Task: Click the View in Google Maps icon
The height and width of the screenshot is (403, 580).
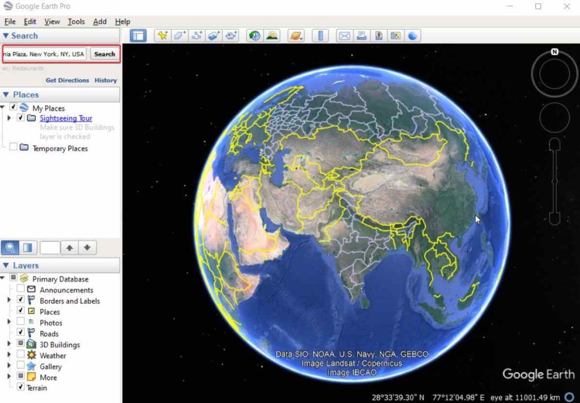Action: point(395,36)
